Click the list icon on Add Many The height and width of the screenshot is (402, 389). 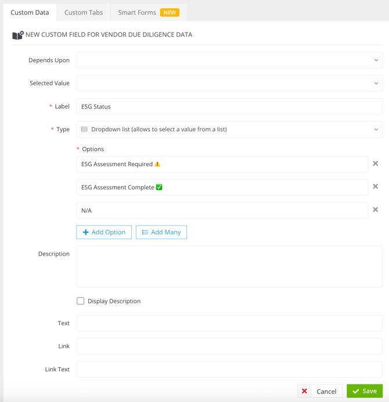(145, 232)
